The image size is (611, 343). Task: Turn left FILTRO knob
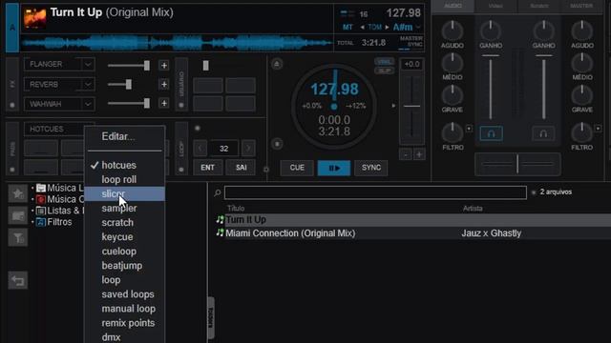(452, 132)
